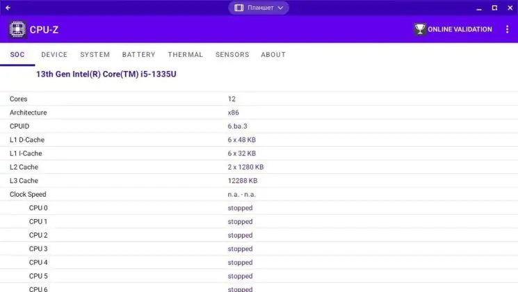
Task: Click the Cores value 12
Action: point(232,99)
